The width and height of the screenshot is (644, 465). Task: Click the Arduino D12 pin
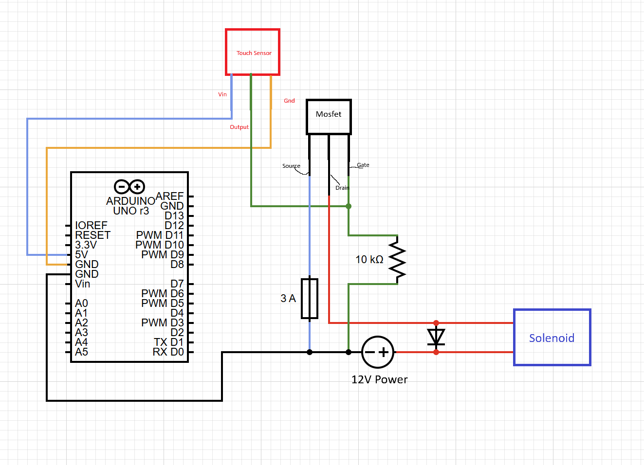[174, 225]
